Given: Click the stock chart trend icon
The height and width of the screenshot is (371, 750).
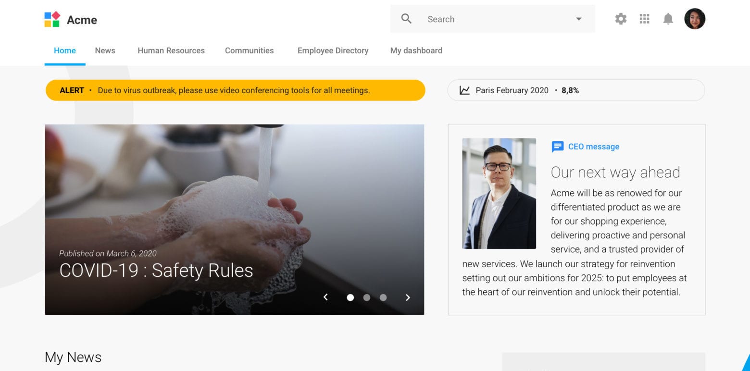Looking at the screenshot, I should tap(464, 90).
